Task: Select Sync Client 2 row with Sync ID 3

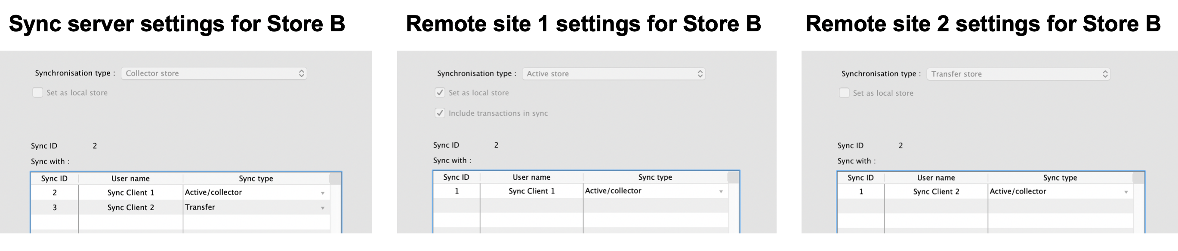Action: 130,207
